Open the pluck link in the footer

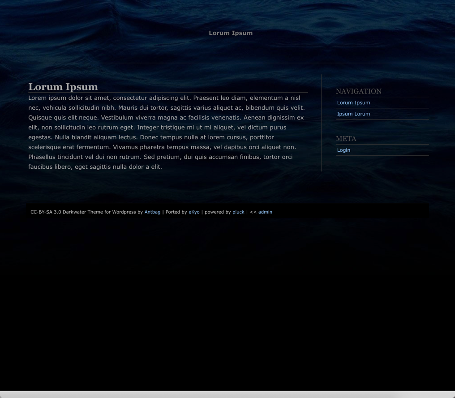[x=238, y=212]
